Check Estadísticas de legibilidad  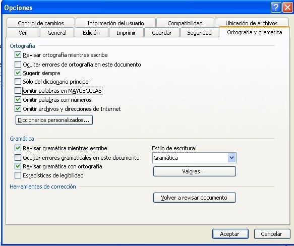pyautogui.click(x=18, y=175)
